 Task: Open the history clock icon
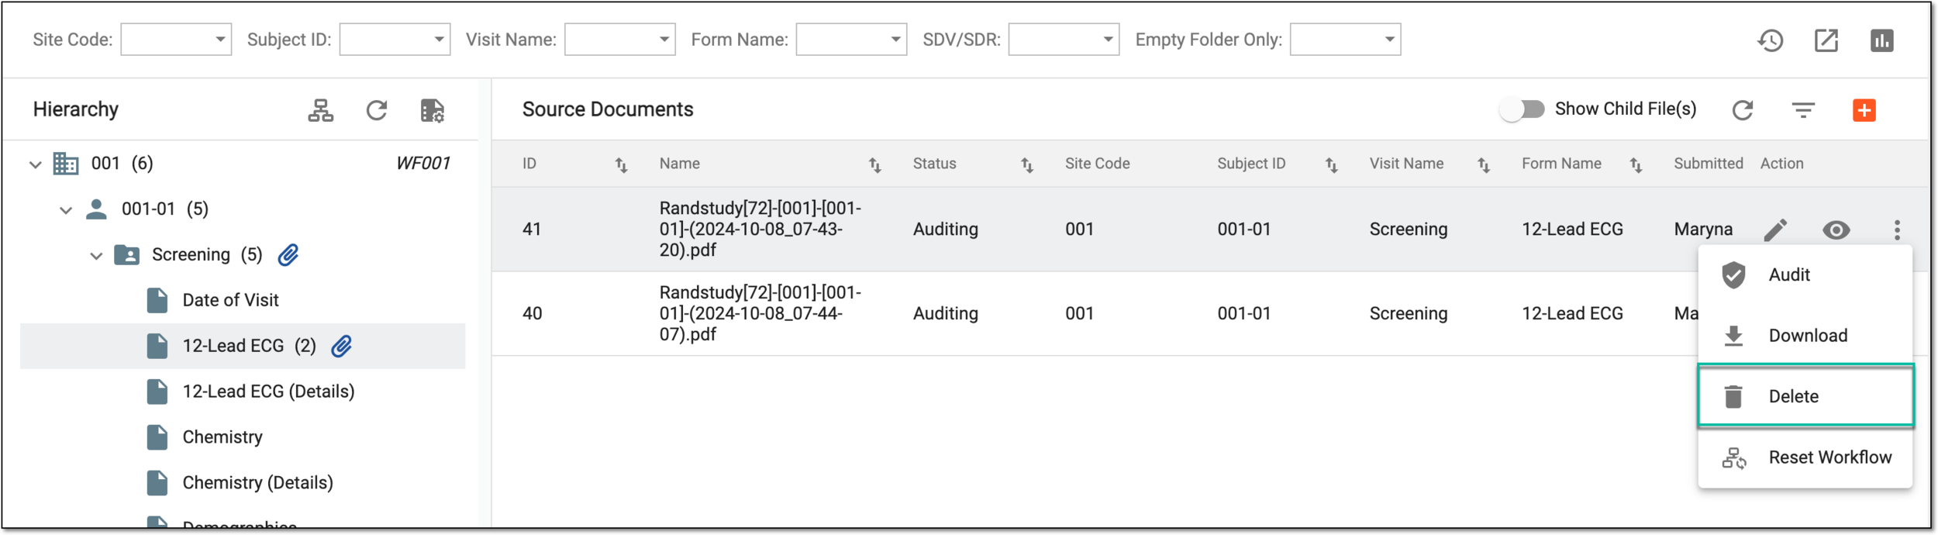(x=1770, y=40)
